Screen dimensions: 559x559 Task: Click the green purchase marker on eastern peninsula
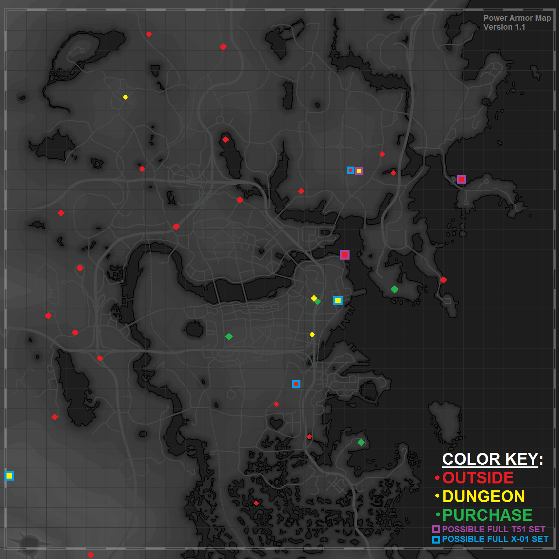395,289
